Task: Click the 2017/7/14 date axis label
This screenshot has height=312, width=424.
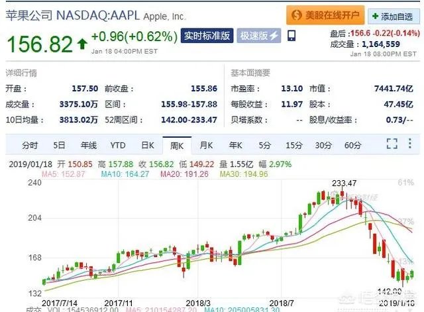Action: pos(60,303)
